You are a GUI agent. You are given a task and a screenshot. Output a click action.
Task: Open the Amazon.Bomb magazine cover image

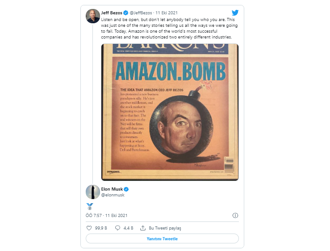(170, 112)
